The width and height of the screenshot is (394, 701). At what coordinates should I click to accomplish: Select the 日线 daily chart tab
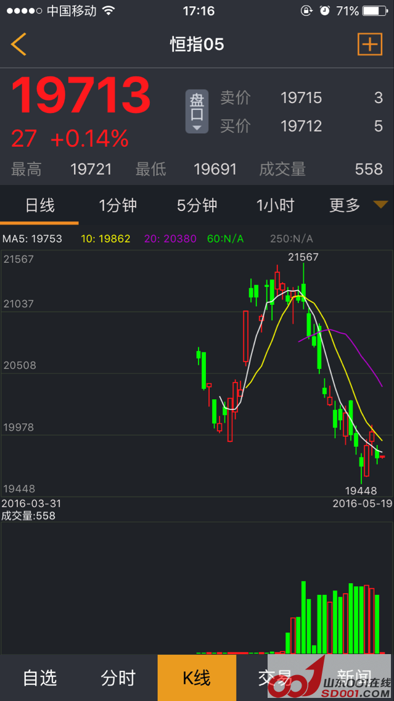coord(39,205)
